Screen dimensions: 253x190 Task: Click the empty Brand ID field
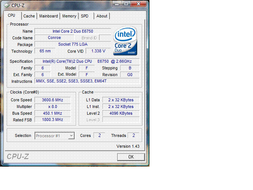pos(105,37)
